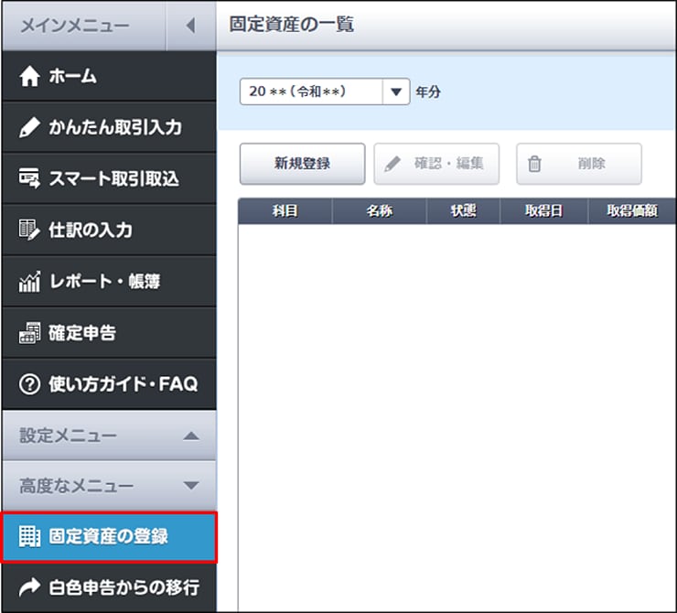Click the chart icon beside レポート・帳簿
Viewport: 677px width, 613px height.
[29, 282]
